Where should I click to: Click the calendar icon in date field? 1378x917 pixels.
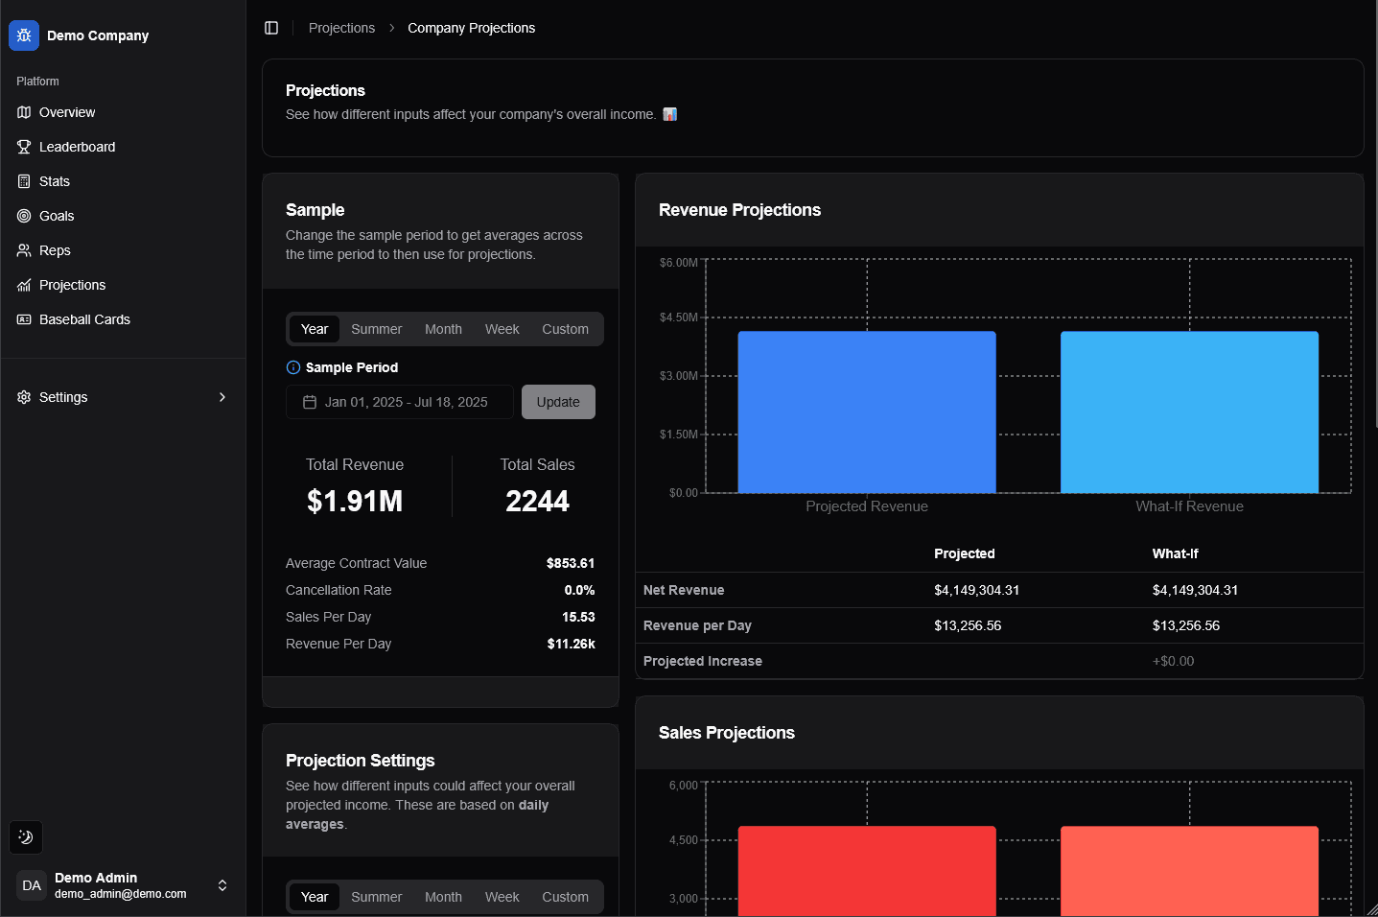tap(310, 402)
